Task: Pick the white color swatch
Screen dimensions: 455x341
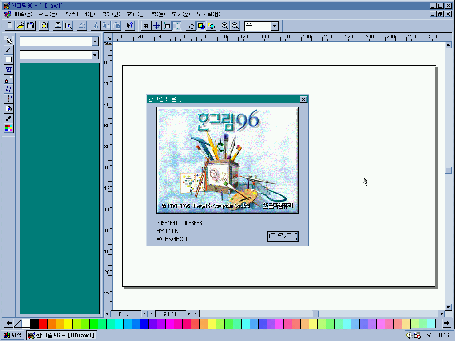Action: 26,323
